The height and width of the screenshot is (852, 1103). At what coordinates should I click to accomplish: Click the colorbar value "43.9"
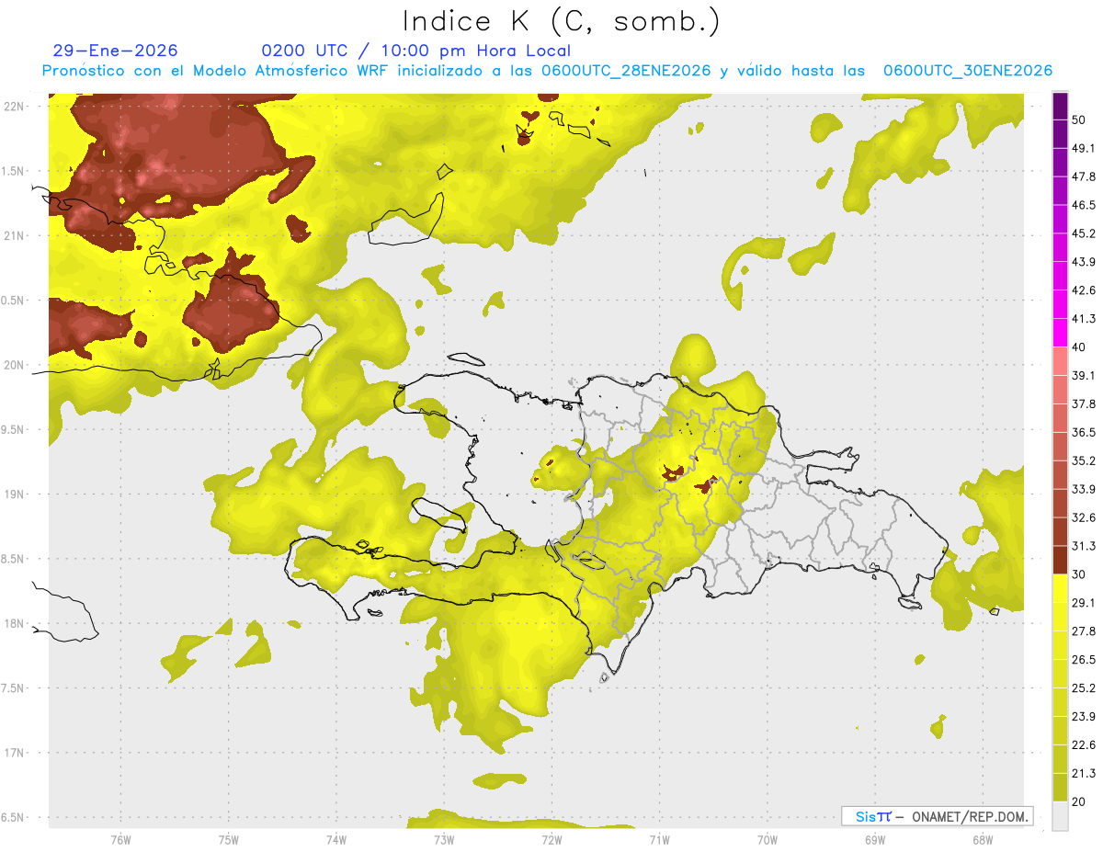click(1084, 262)
